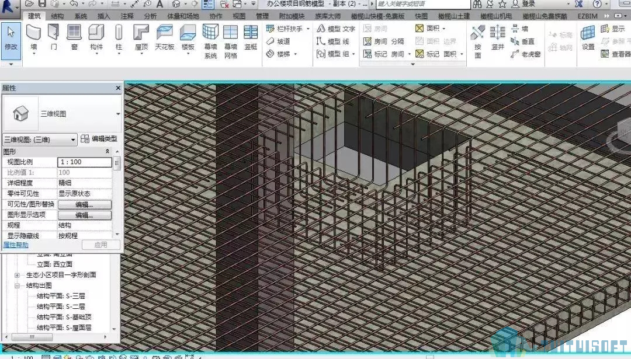Screen dimensions: 631x359
Task: Select the Ceiling (天花板) tool
Action: point(165,37)
